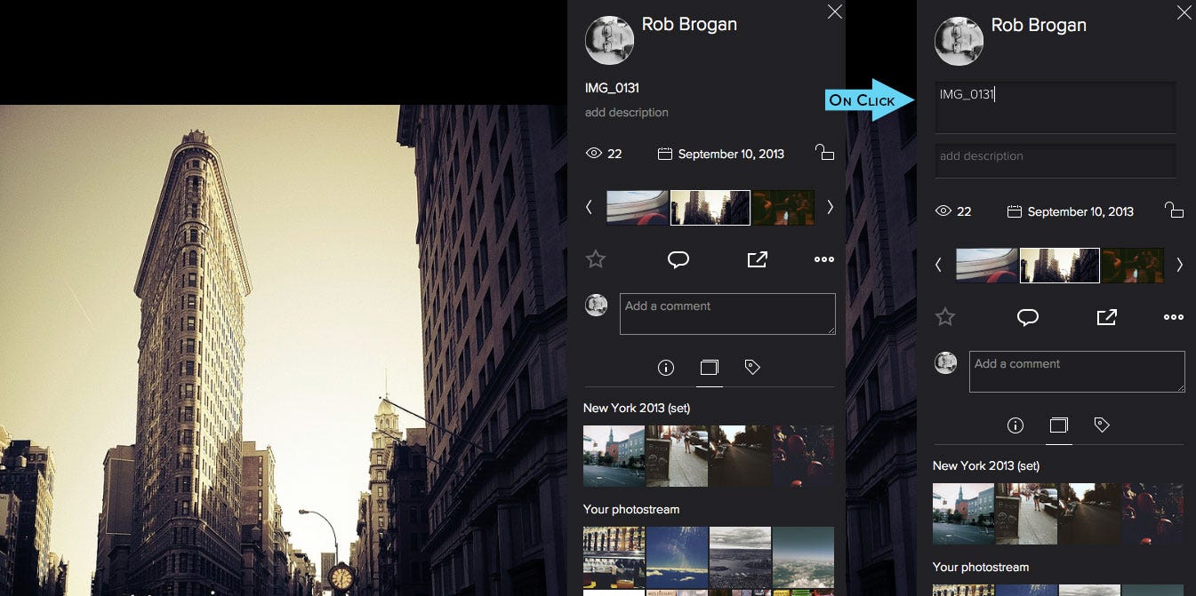Click 'September 10, 2013' date in right panel
Screen dimensions: 1196x596
point(1080,211)
